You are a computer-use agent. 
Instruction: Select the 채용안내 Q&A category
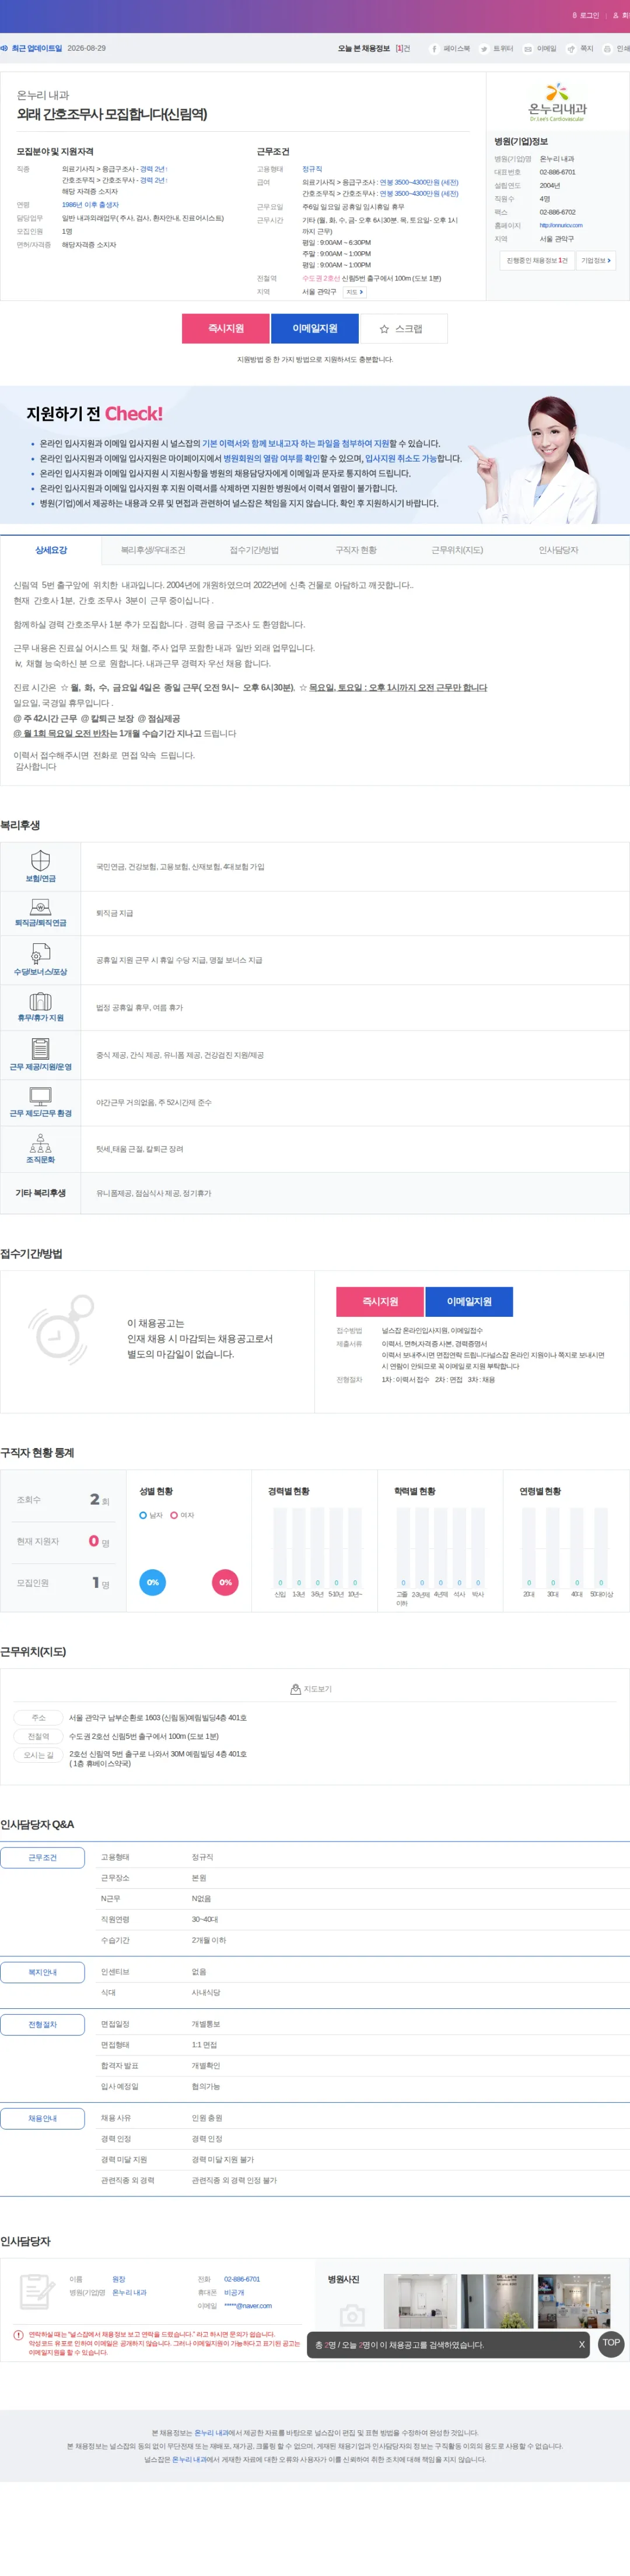coord(42,2118)
